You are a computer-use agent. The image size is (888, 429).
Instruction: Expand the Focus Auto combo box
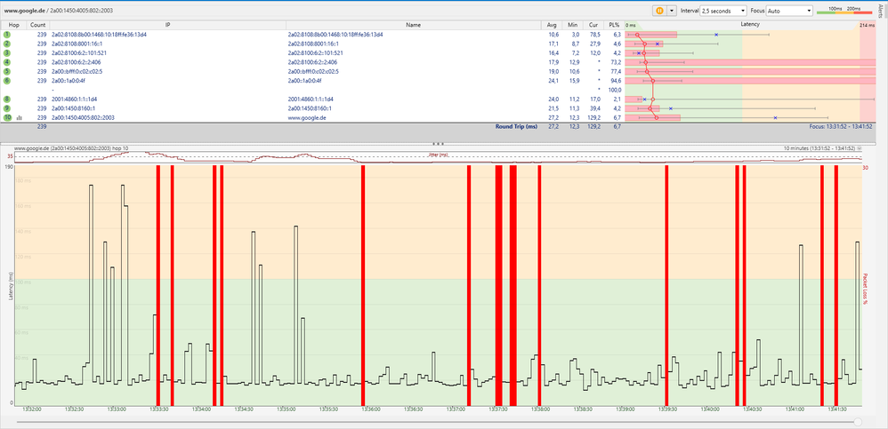[788, 10]
